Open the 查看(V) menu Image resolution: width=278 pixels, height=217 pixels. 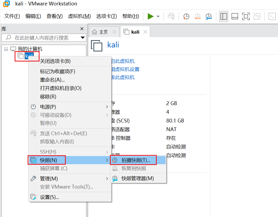coord(55,16)
